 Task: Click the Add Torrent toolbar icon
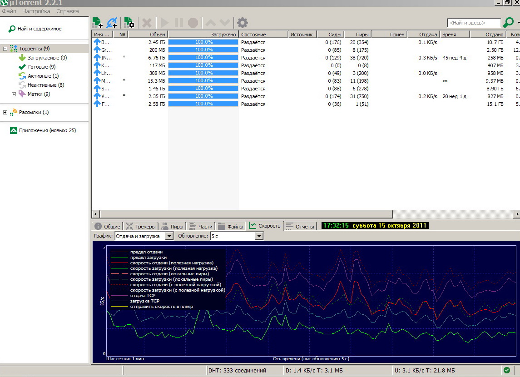coord(97,22)
